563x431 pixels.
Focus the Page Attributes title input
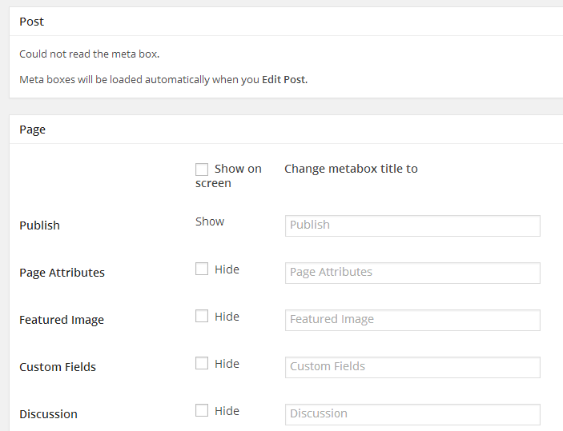[x=412, y=273]
